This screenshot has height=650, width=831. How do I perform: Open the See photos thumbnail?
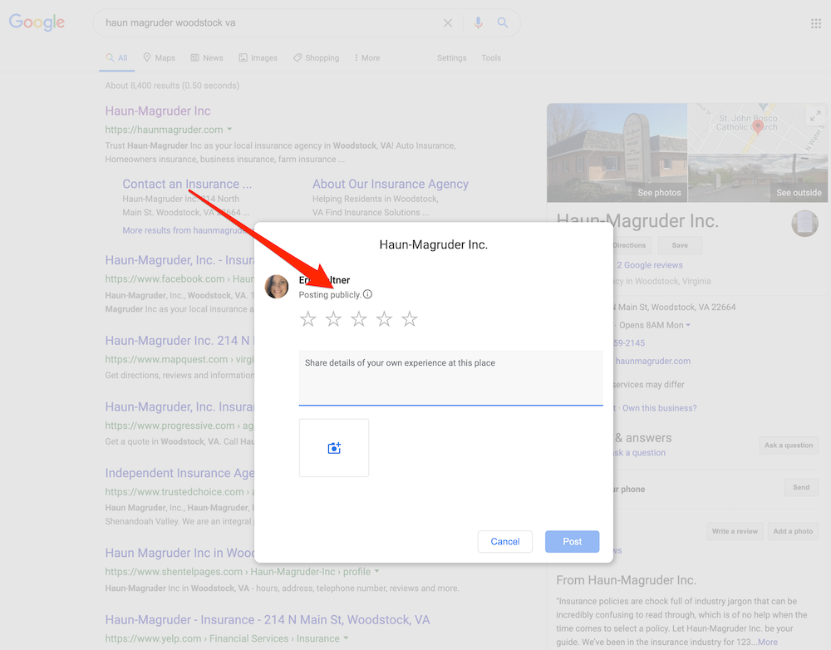[x=617, y=153]
